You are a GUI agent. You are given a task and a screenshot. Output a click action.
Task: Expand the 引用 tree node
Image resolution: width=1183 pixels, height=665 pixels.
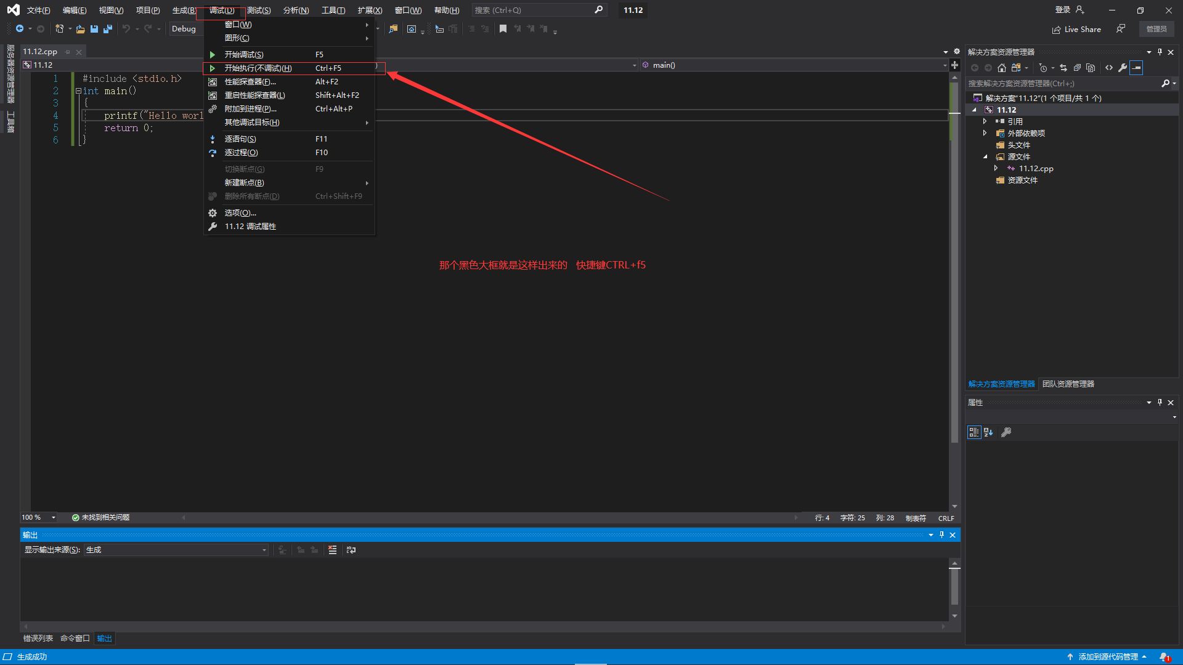[x=985, y=121]
